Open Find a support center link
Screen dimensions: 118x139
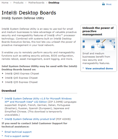tap(17, 136)
